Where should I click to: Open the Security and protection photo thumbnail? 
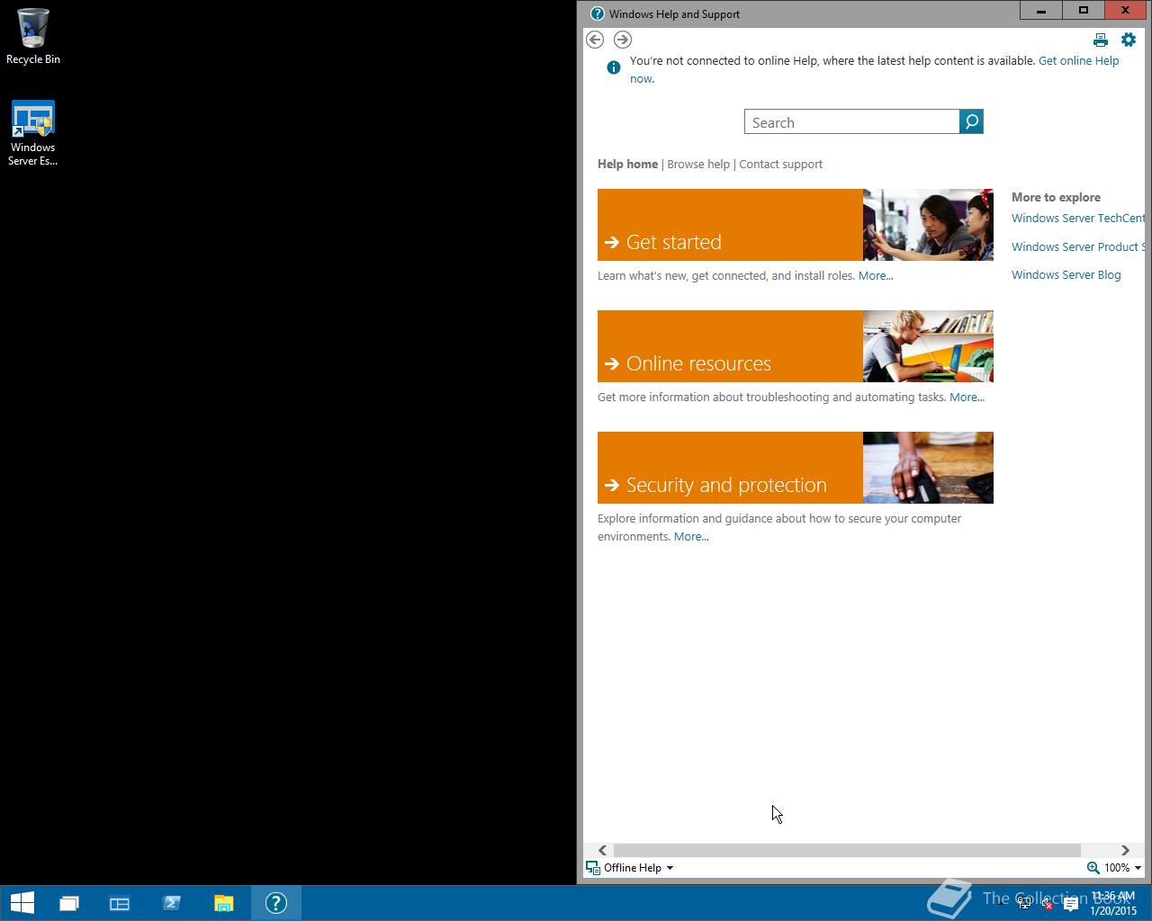click(928, 468)
